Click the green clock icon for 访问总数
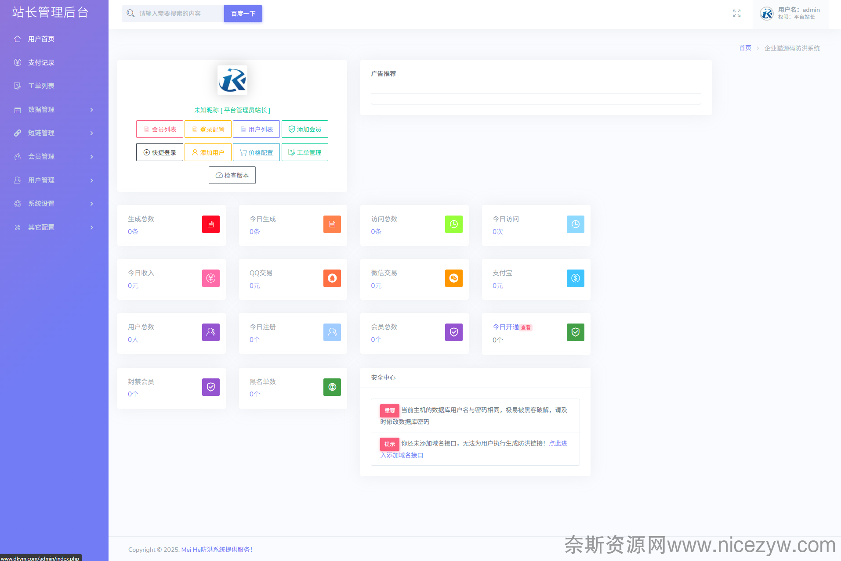Screen dimensions: 841x561 click(453, 224)
